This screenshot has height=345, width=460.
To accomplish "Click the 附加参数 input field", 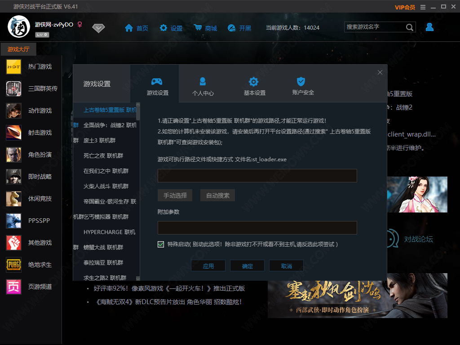I will [x=257, y=228].
